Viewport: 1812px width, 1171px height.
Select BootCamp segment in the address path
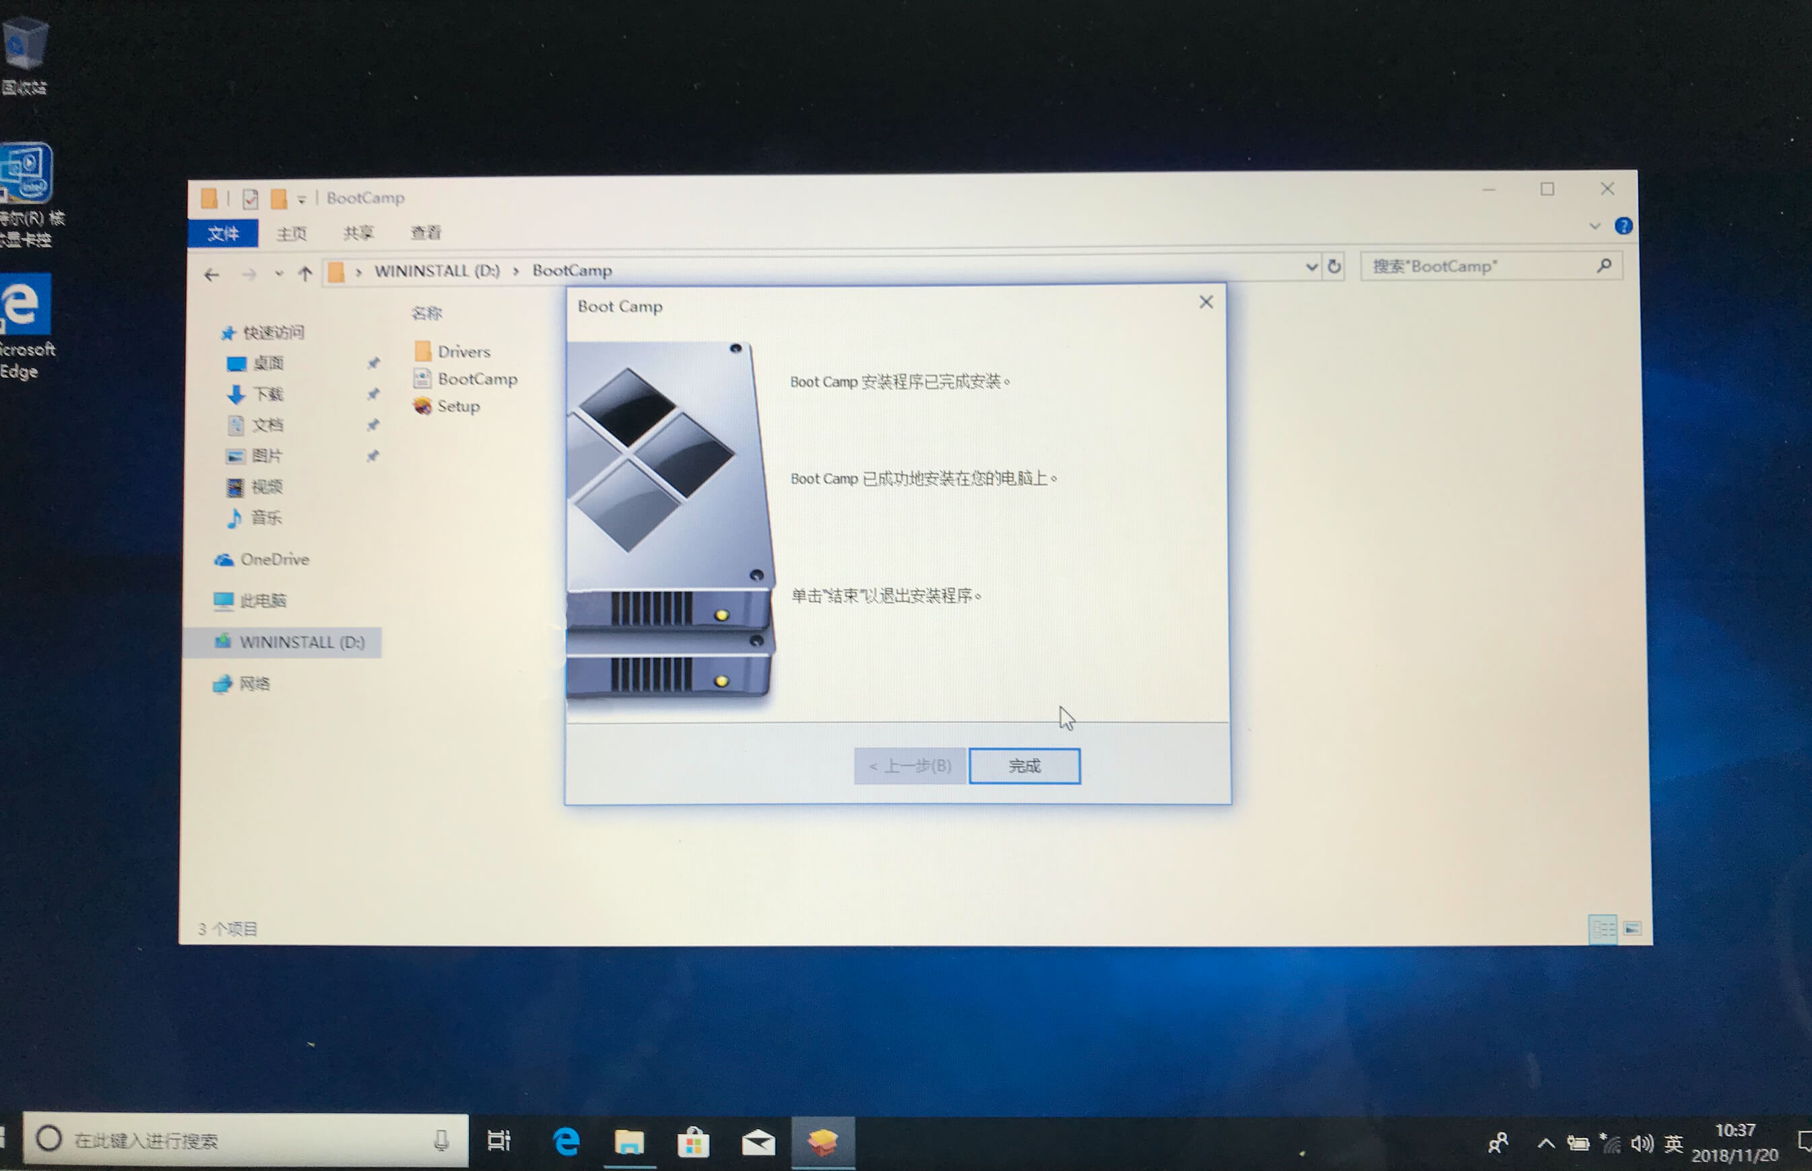[x=572, y=270]
